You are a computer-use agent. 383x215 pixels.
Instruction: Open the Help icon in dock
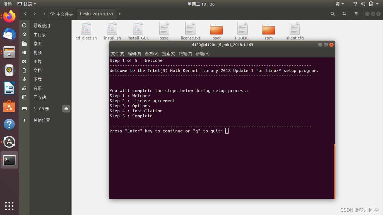click(9, 124)
